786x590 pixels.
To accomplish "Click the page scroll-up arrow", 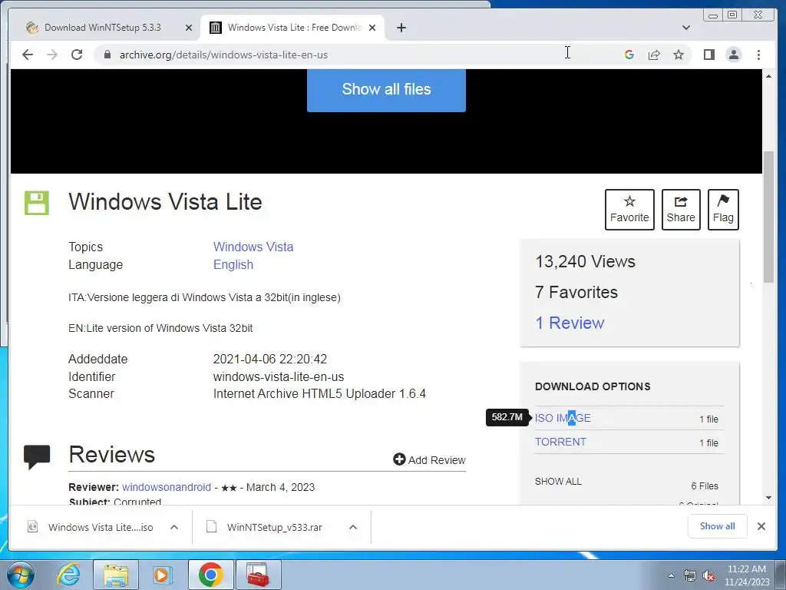I will pyautogui.click(x=768, y=76).
